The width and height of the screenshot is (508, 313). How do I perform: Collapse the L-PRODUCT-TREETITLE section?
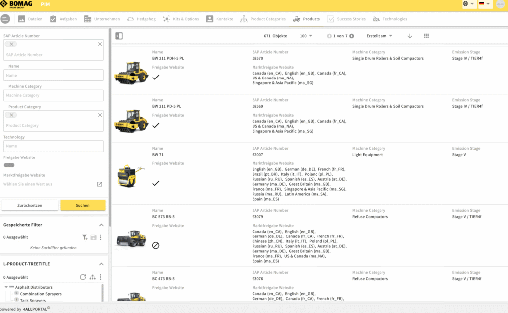point(101,264)
